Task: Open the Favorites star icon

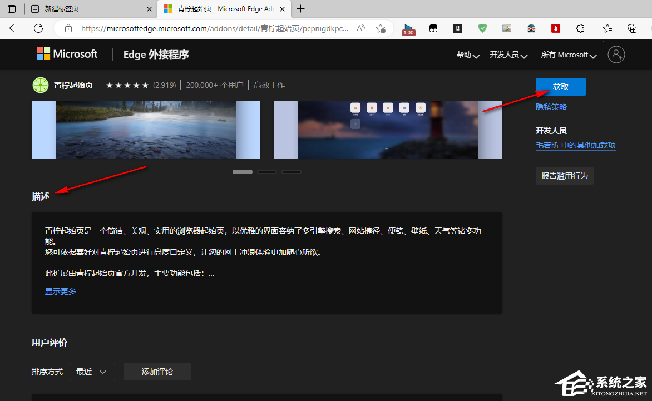Action: point(606,28)
